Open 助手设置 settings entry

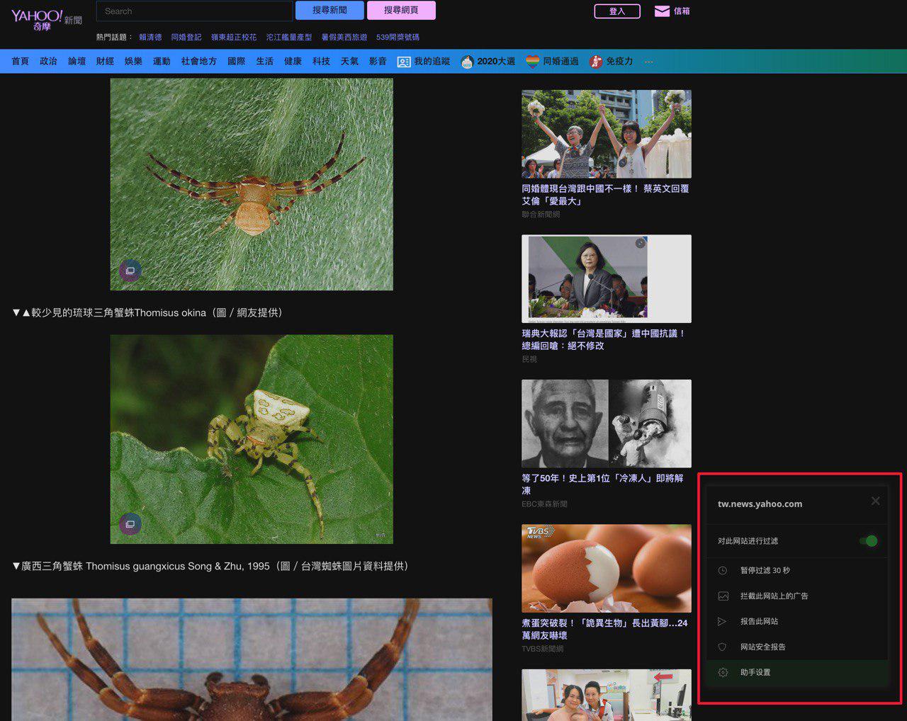[x=797, y=672]
